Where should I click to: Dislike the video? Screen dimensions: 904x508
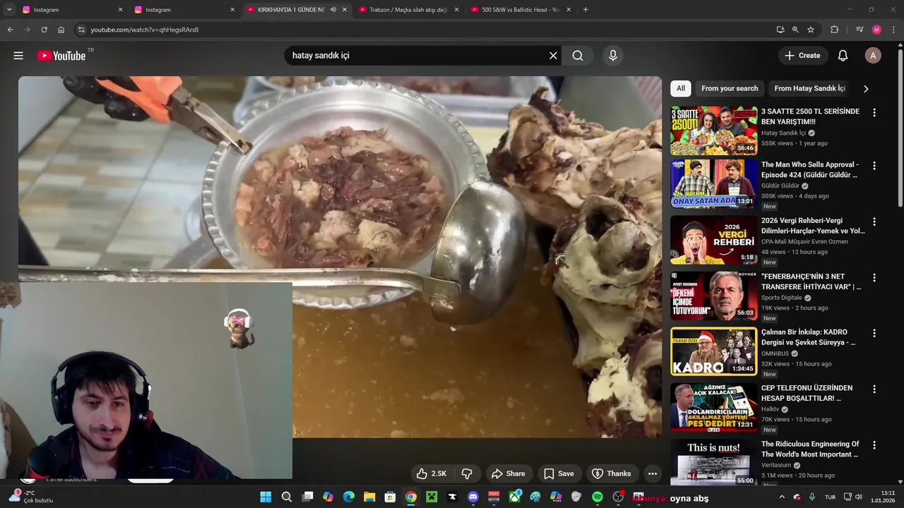(x=467, y=473)
